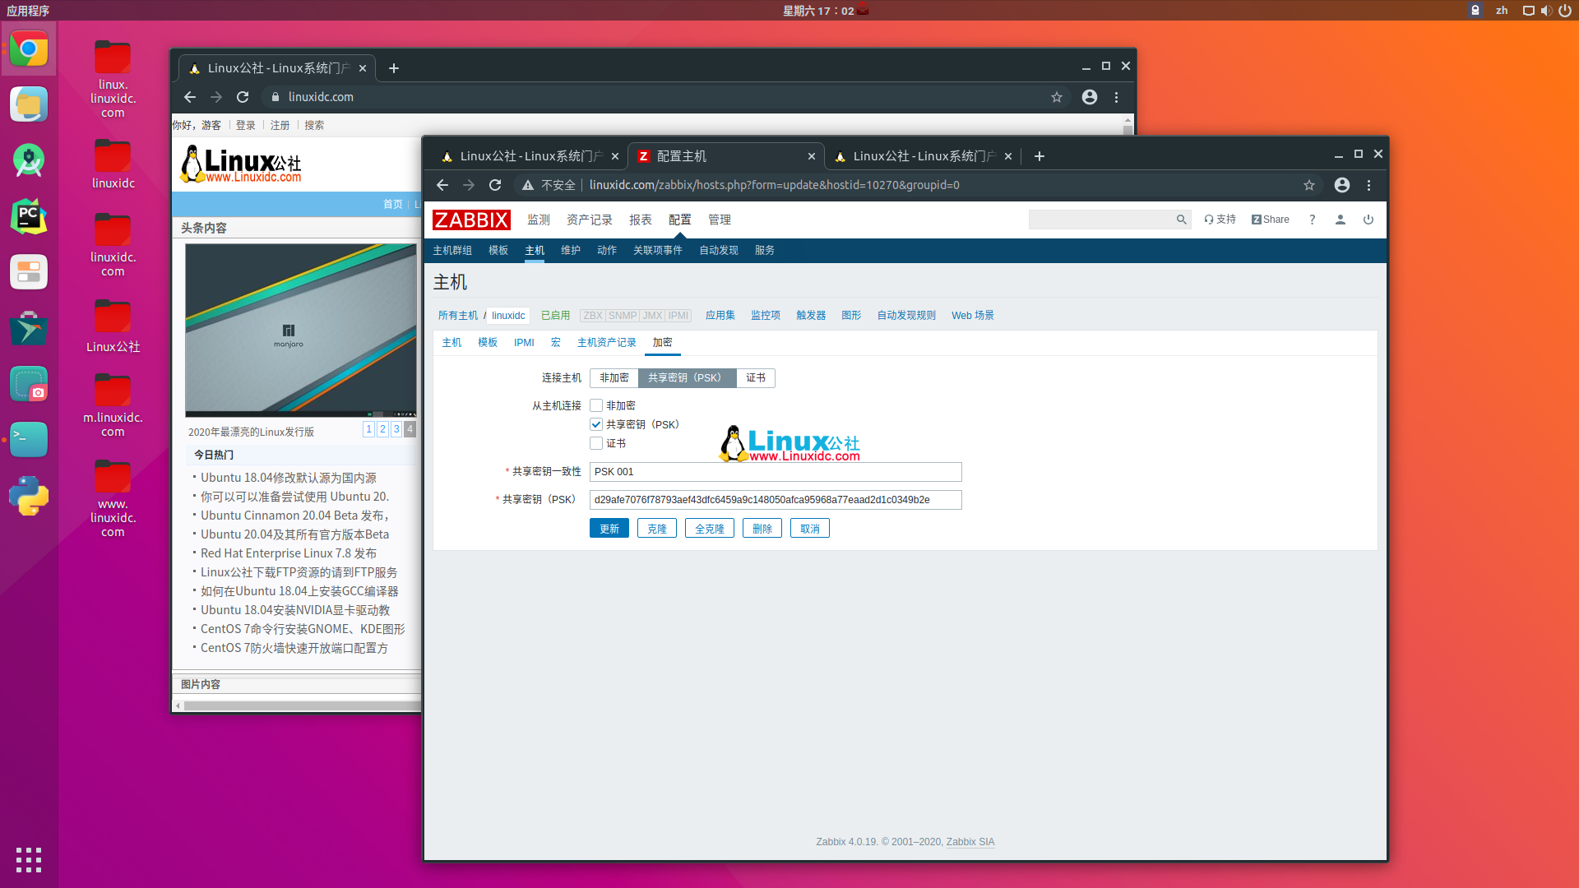Switch to the IPMI host tab
Screen dimensions: 1579x888
(x=524, y=342)
